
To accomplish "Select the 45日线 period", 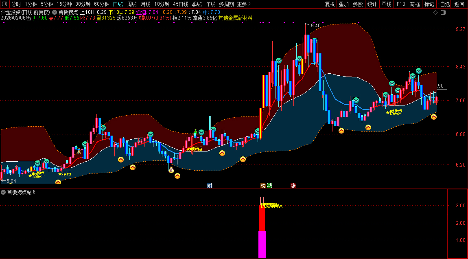I will coord(181,4).
